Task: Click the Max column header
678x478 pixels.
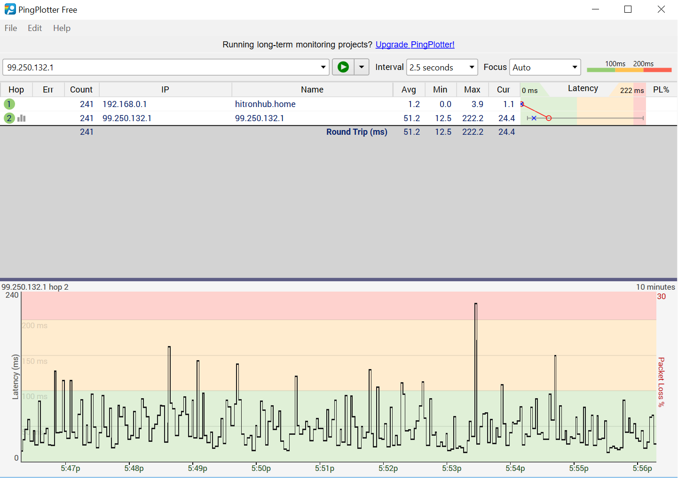Action: tap(472, 90)
